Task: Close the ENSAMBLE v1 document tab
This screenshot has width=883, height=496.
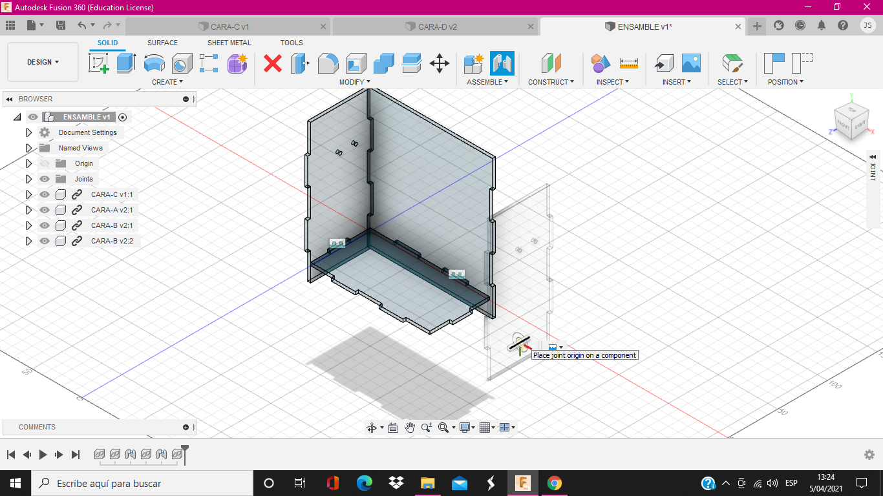Action: 739,26
